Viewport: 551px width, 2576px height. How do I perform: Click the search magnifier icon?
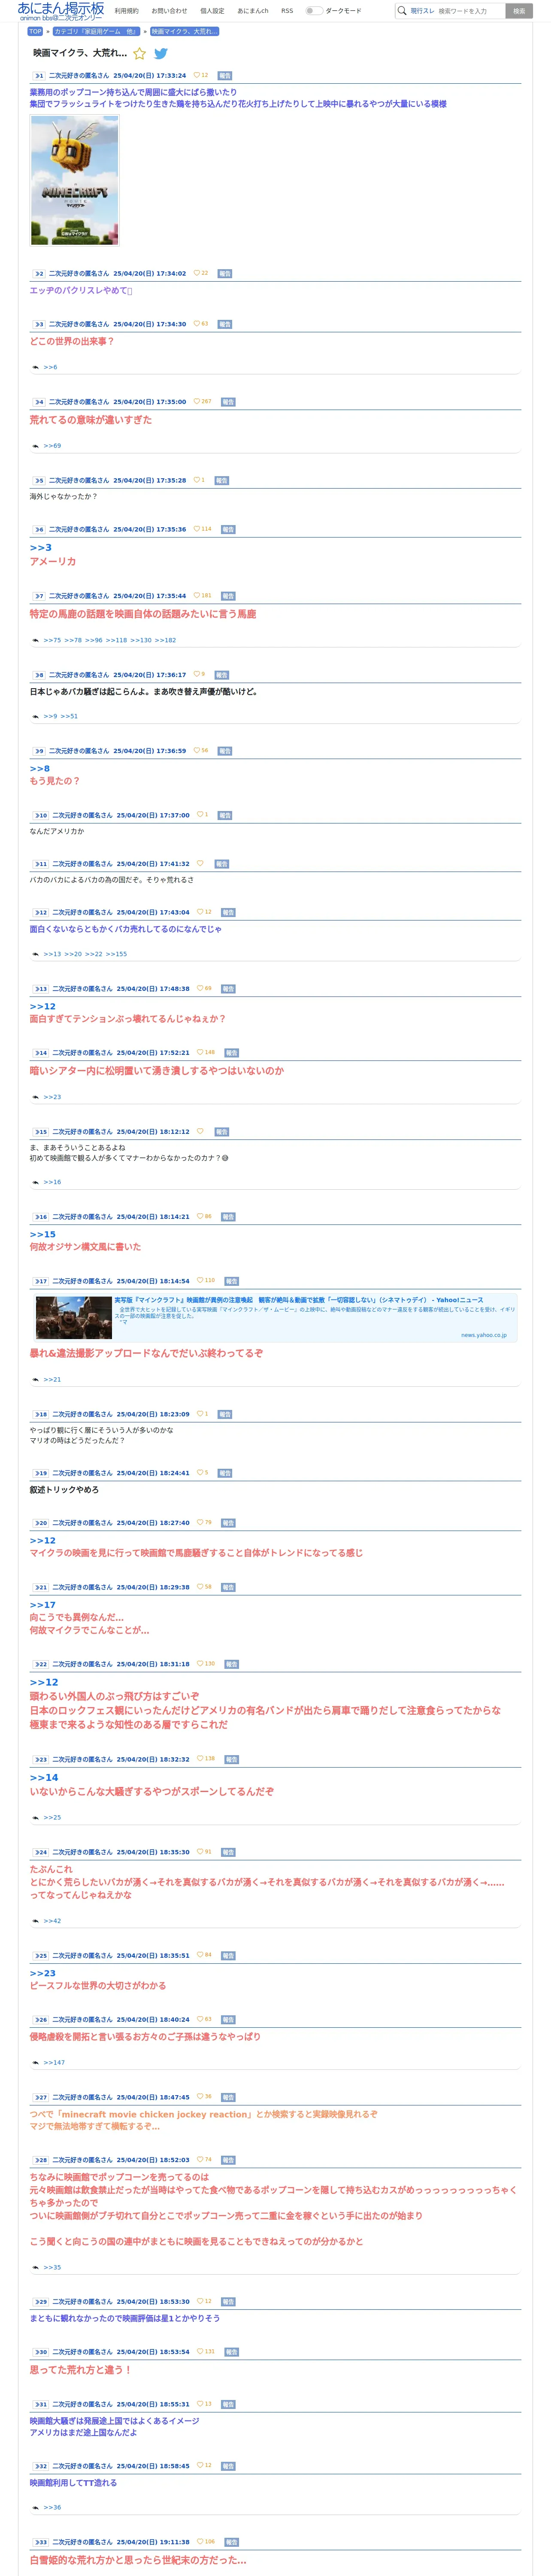point(402,11)
